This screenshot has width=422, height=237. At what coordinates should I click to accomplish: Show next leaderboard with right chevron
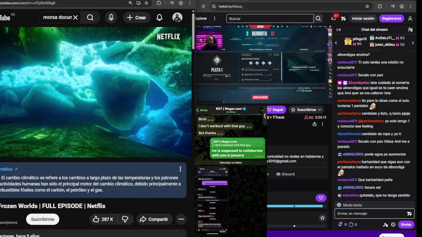click(x=413, y=43)
